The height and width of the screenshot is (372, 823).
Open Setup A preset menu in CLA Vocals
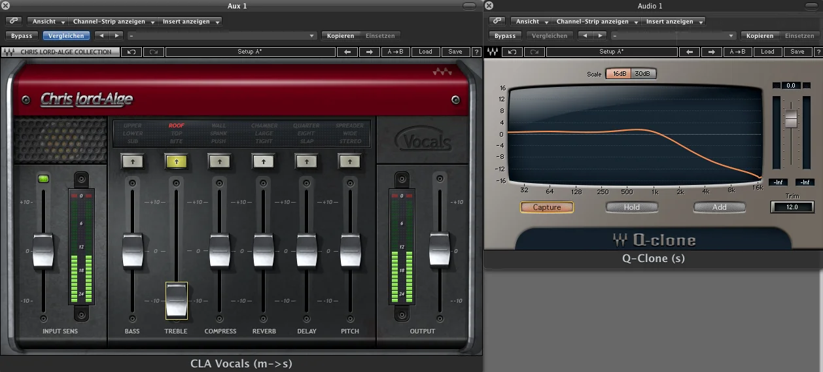tap(250, 52)
